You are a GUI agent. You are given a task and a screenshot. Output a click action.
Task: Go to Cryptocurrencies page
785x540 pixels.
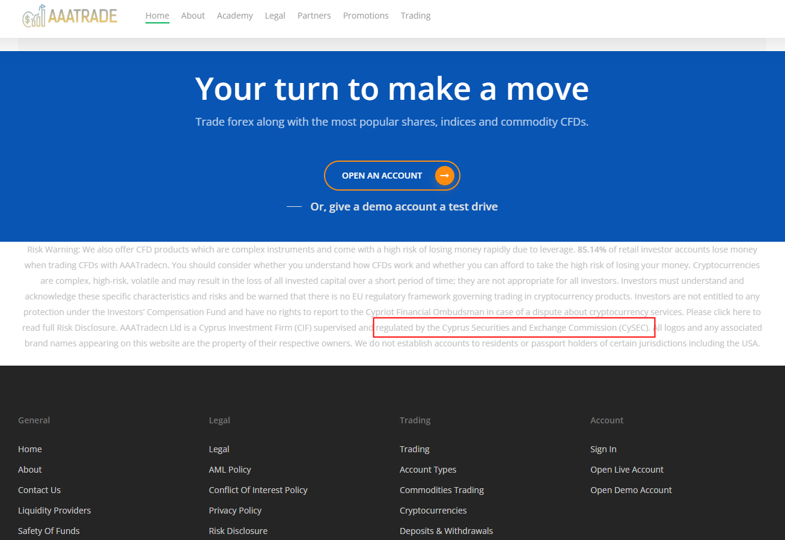click(x=433, y=511)
